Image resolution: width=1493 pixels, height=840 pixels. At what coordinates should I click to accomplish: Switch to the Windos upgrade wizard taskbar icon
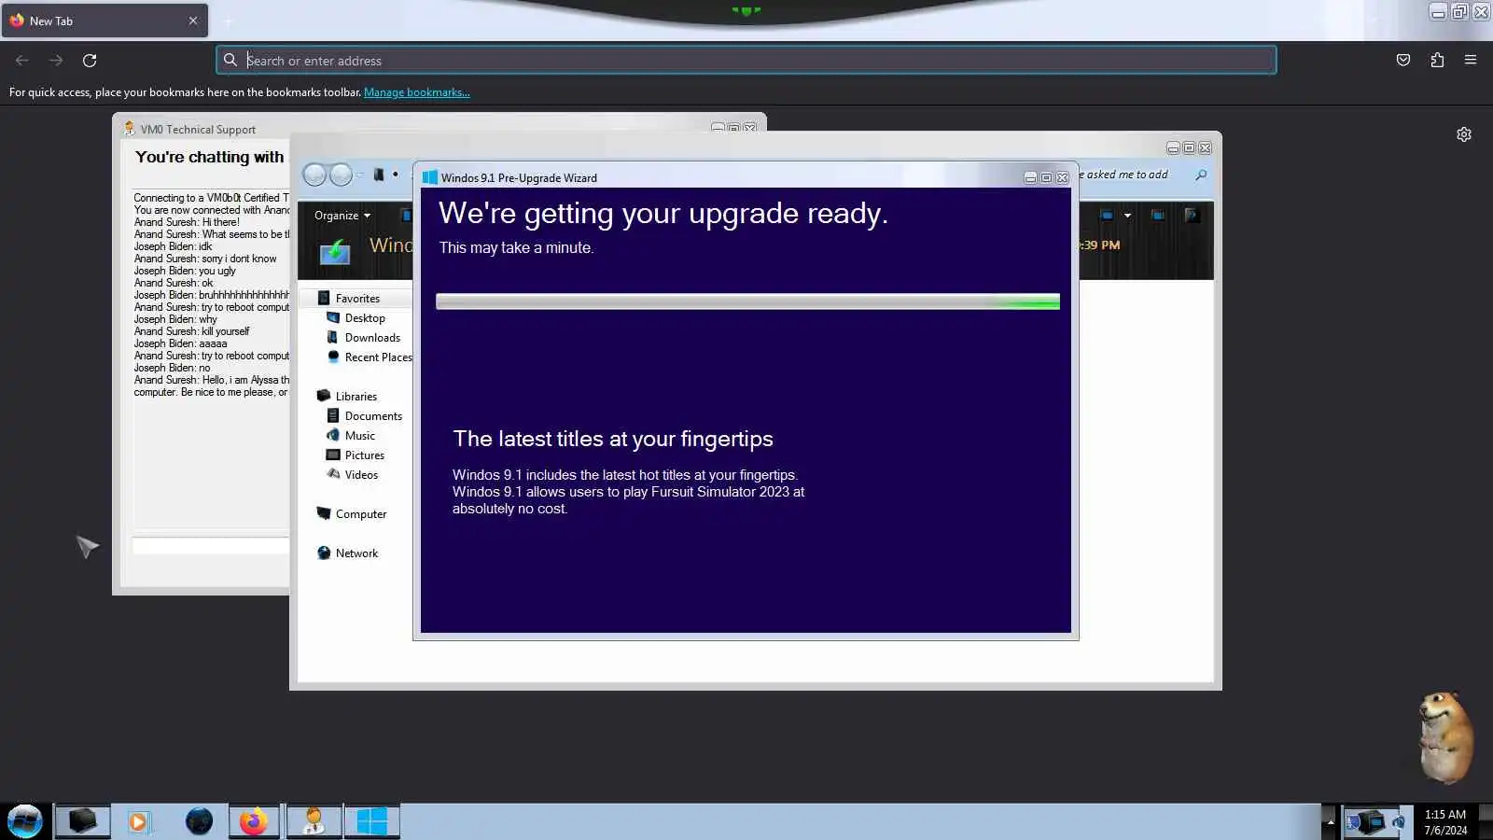click(x=371, y=821)
